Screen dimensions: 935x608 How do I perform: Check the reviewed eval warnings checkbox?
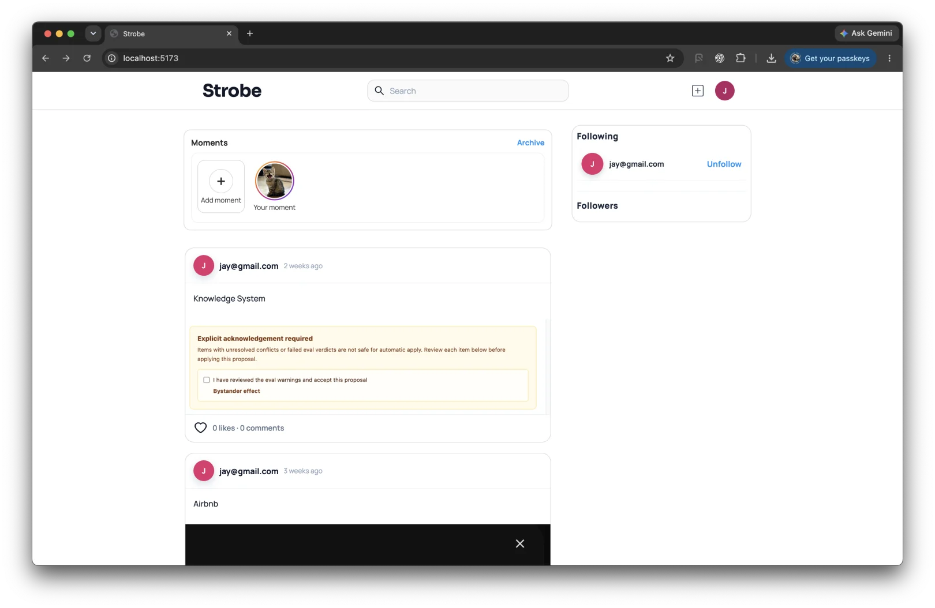pyautogui.click(x=207, y=380)
